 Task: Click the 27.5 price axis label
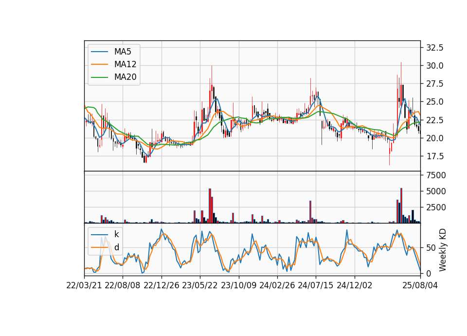pos(435,84)
